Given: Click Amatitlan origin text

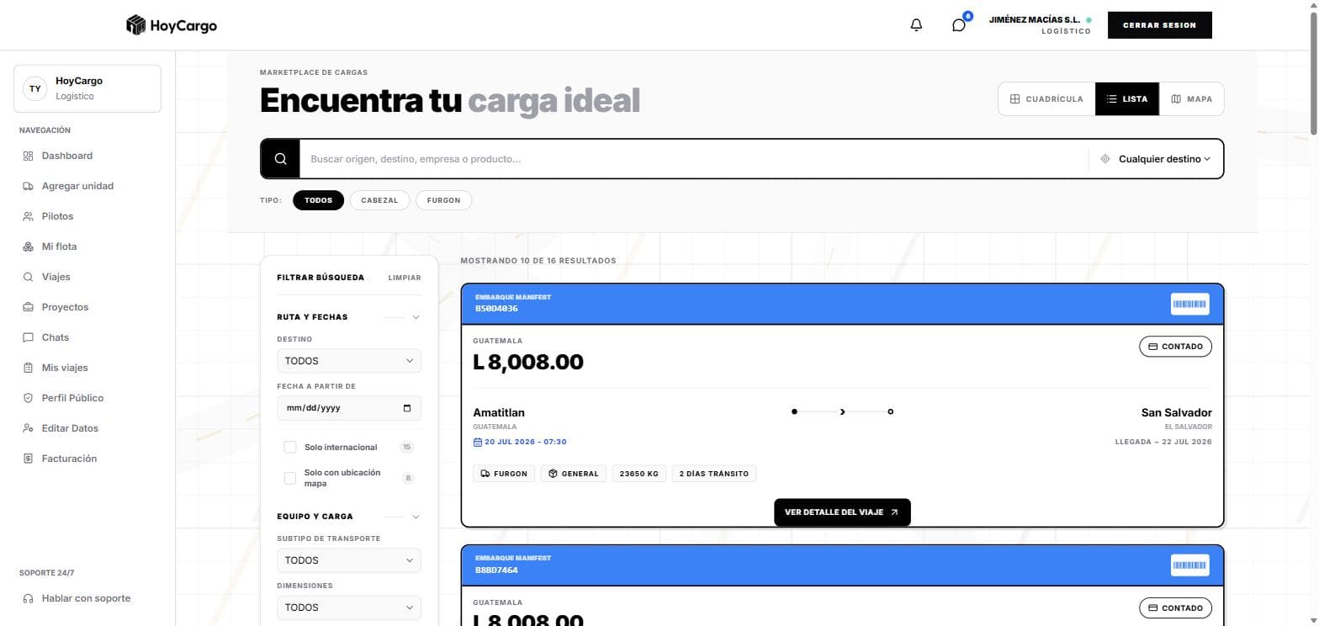Looking at the screenshot, I should coord(499,412).
